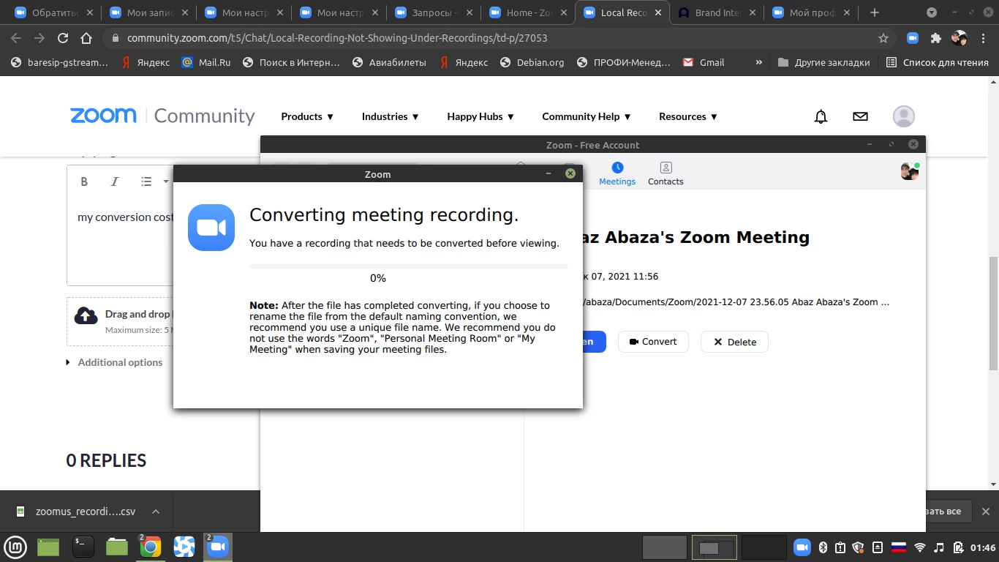Image resolution: width=999 pixels, height=562 pixels.
Task: Click the browser forward arrow
Action: [x=39, y=38]
